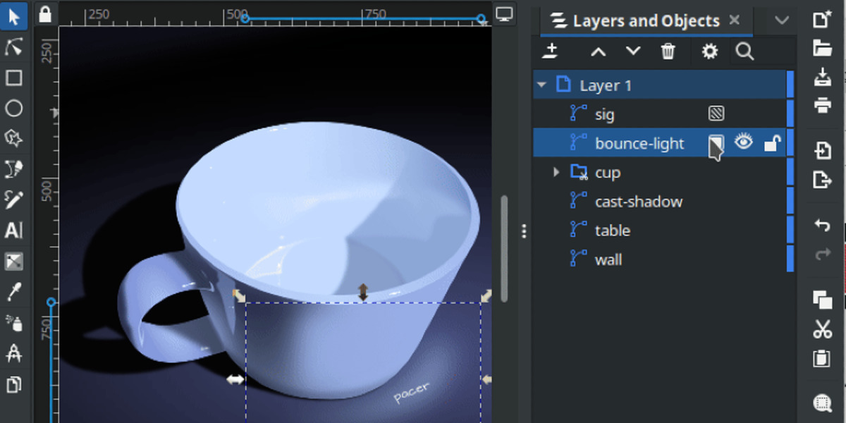Select the Node editing tool

13,47
